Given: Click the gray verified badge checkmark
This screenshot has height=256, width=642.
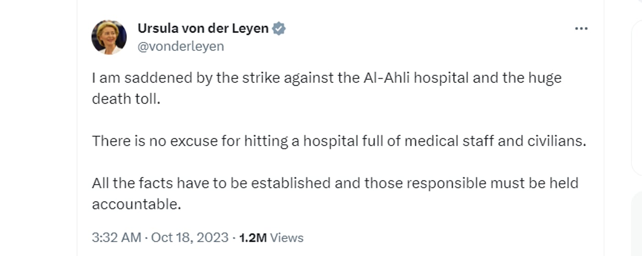Looking at the screenshot, I should [279, 28].
